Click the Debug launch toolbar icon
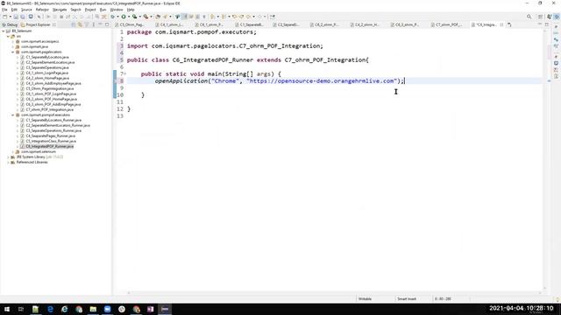This screenshot has height=315, width=561. tap(113, 17)
